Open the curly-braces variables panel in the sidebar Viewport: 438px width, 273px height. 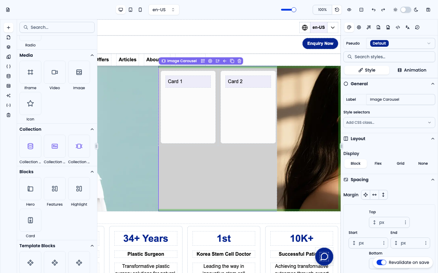coord(9,66)
